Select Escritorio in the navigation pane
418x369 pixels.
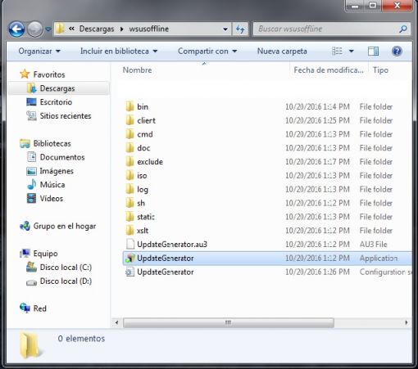coord(56,102)
